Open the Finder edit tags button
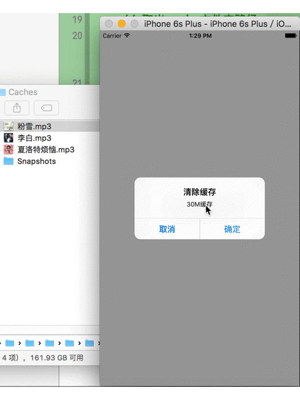 click(46, 108)
